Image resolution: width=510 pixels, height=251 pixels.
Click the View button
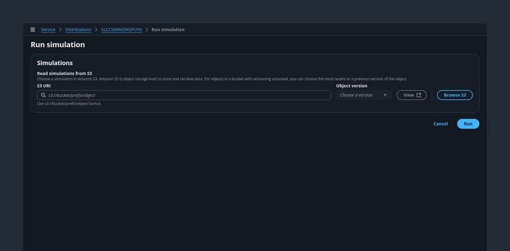pos(411,96)
